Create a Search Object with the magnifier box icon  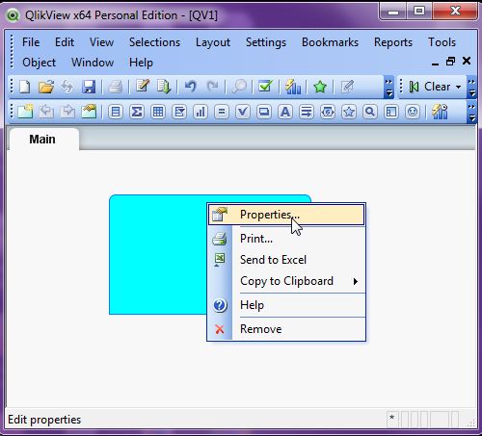(370, 112)
